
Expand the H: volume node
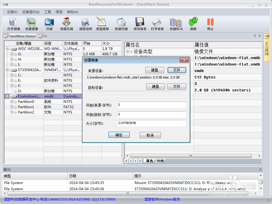coord(12,59)
